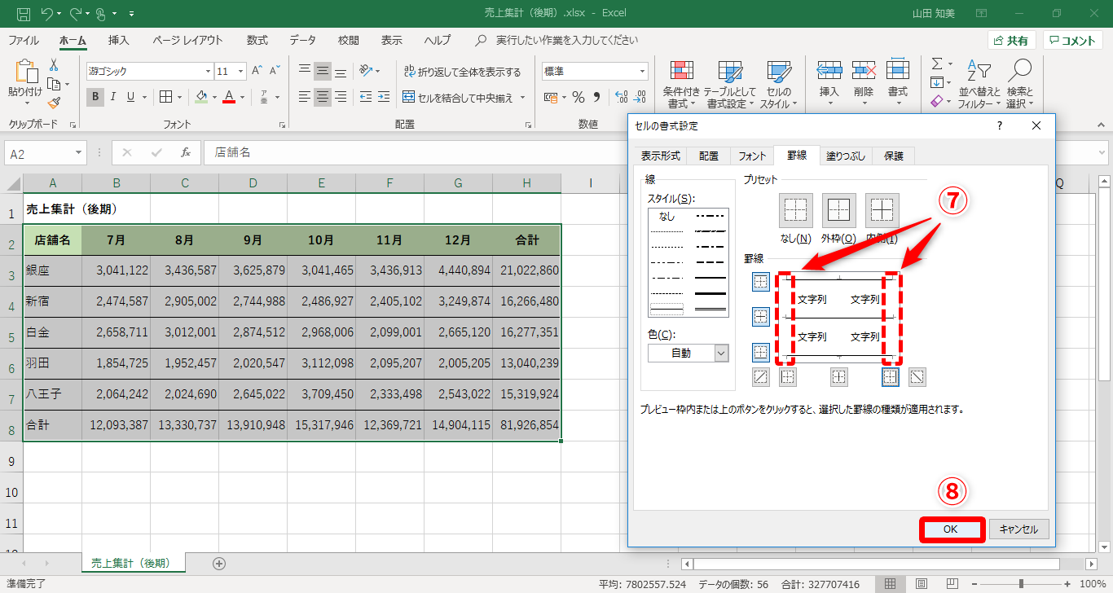The image size is (1113, 593).
Task: Click the dialog help question mark
Action: [999, 125]
